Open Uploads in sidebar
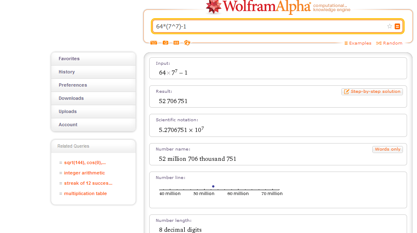417x233 pixels. [93, 111]
